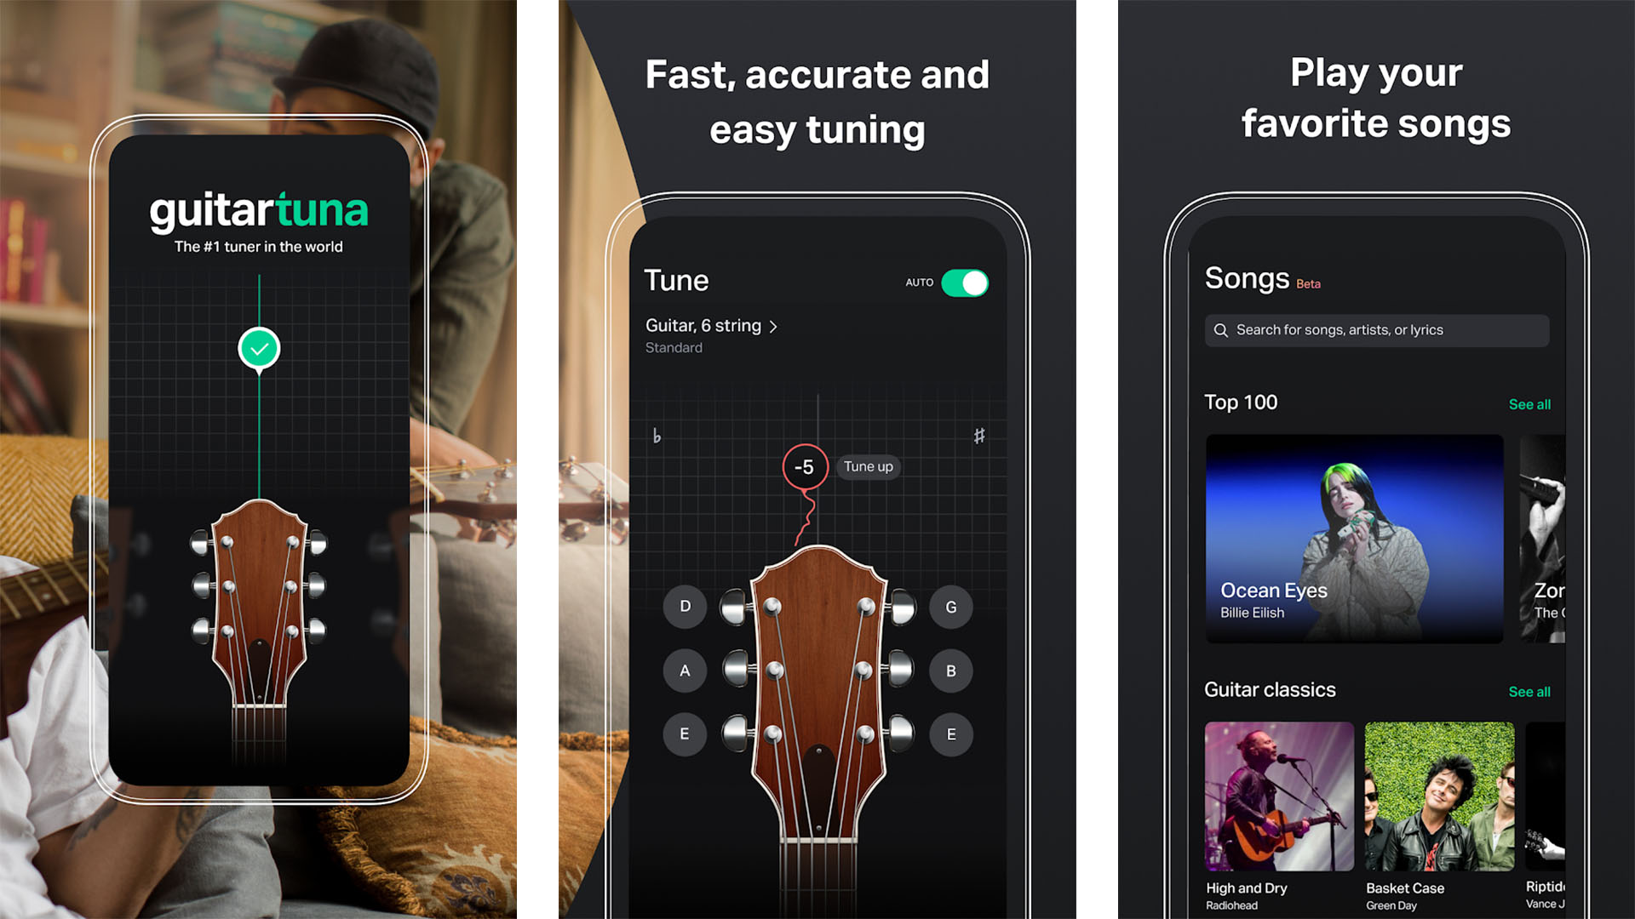Enable AUTO detect string mode

coord(969,281)
